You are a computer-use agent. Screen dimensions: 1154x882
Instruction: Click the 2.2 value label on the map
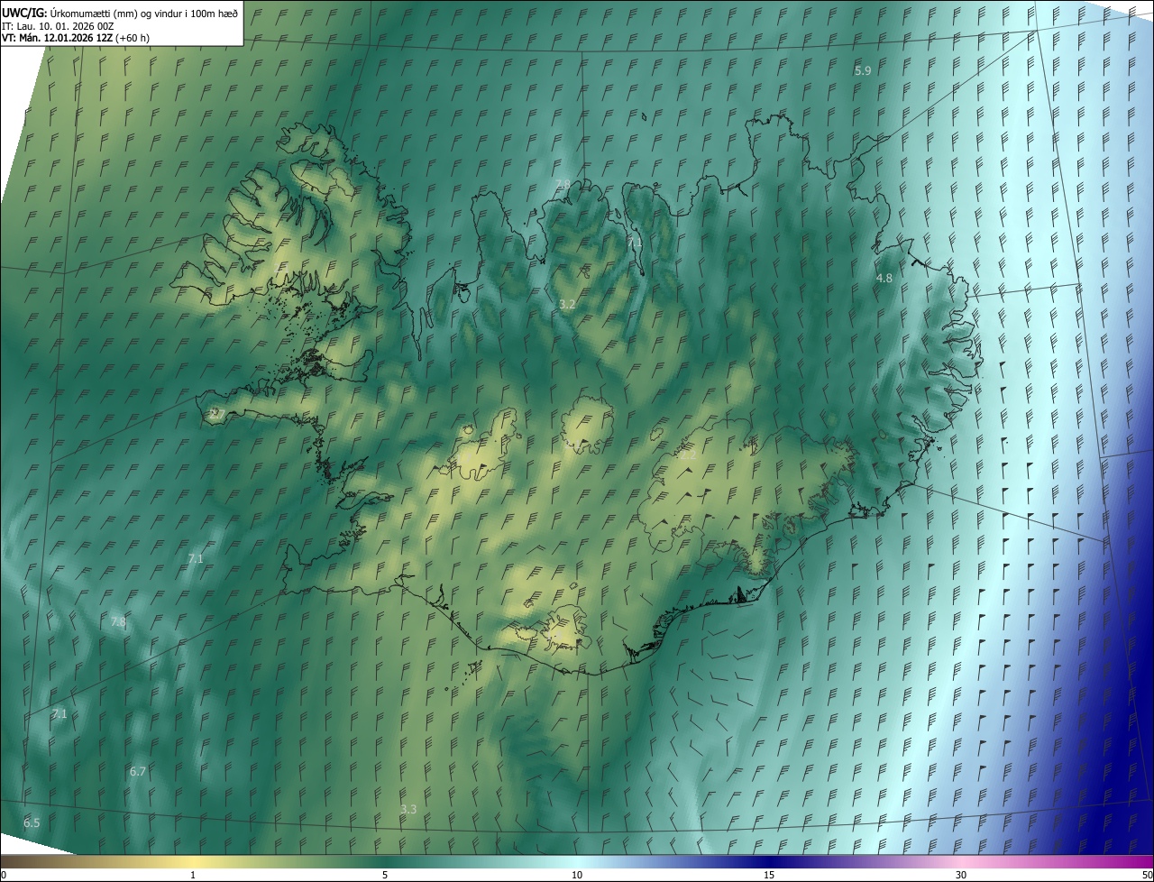coord(687,455)
